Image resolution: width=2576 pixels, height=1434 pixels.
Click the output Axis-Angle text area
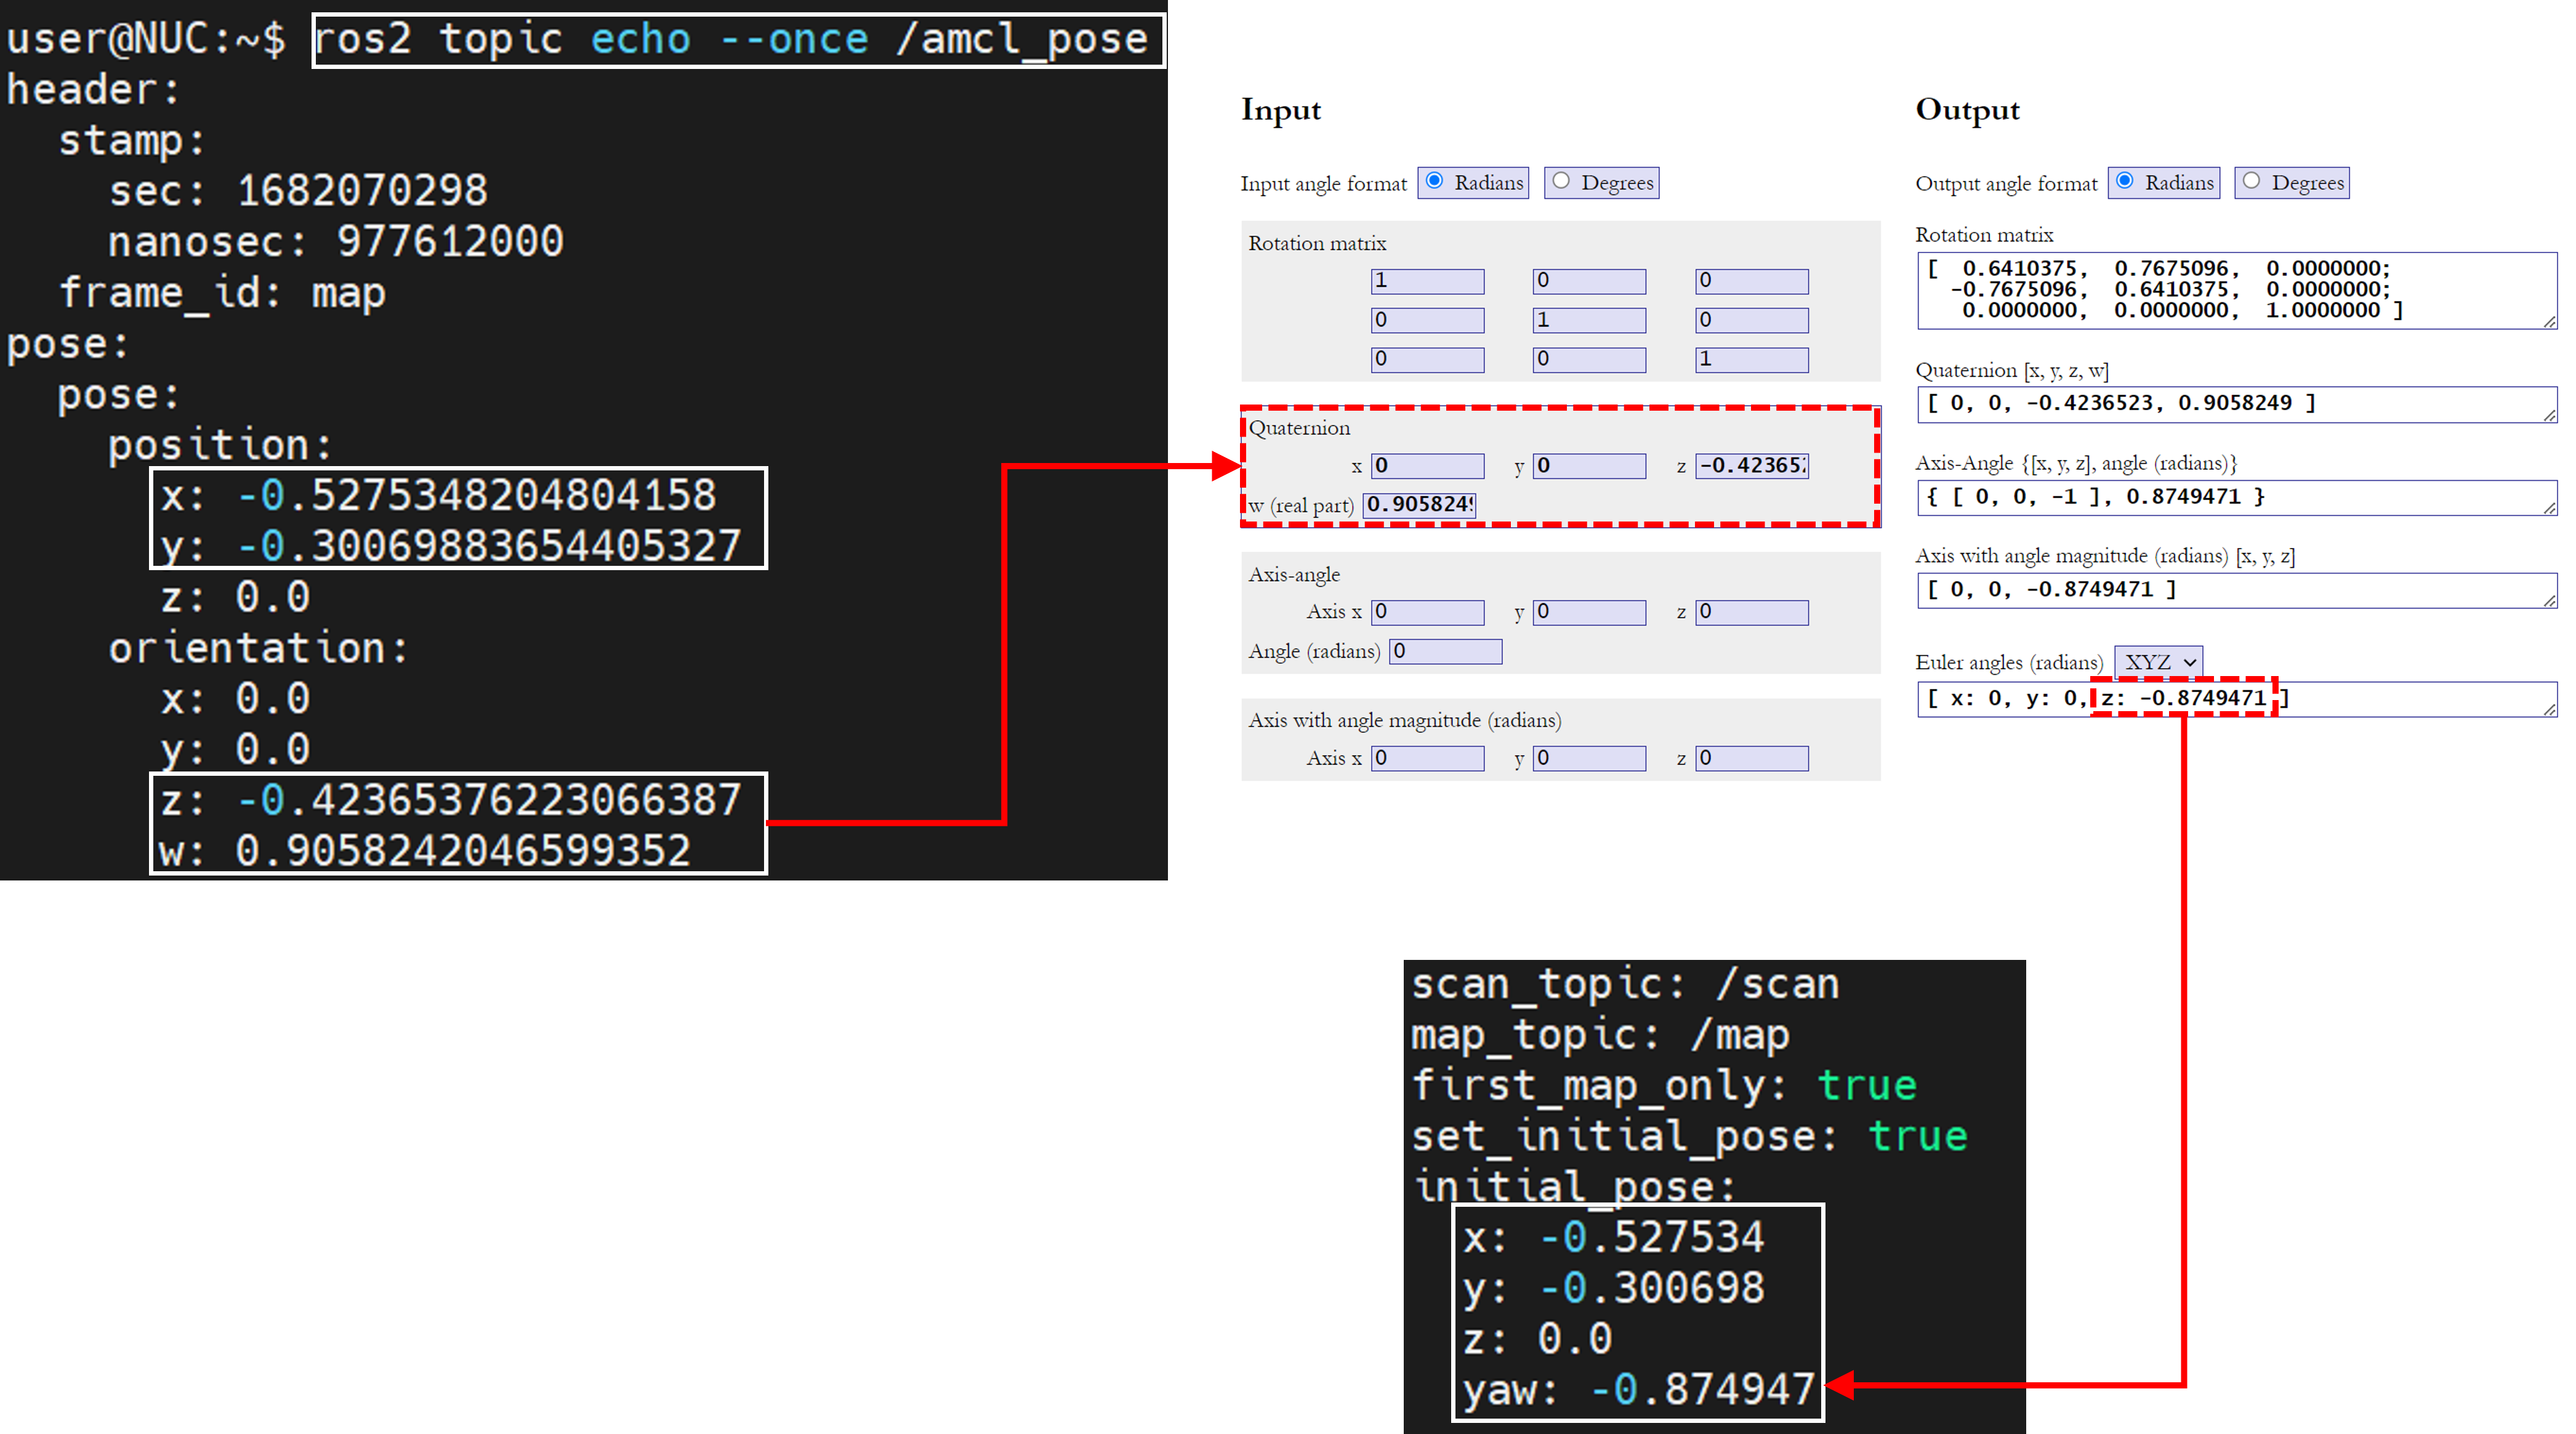pos(2237,497)
